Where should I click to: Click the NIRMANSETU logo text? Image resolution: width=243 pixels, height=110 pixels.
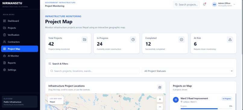coord(12,3)
